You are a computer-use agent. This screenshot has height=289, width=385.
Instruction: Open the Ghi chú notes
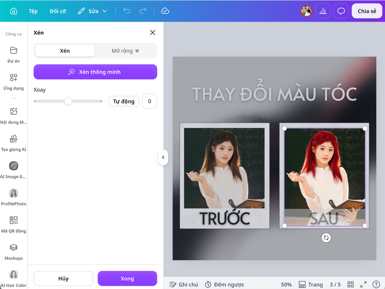tap(184, 284)
